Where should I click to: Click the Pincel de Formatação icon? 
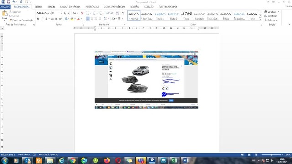(10, 20)
